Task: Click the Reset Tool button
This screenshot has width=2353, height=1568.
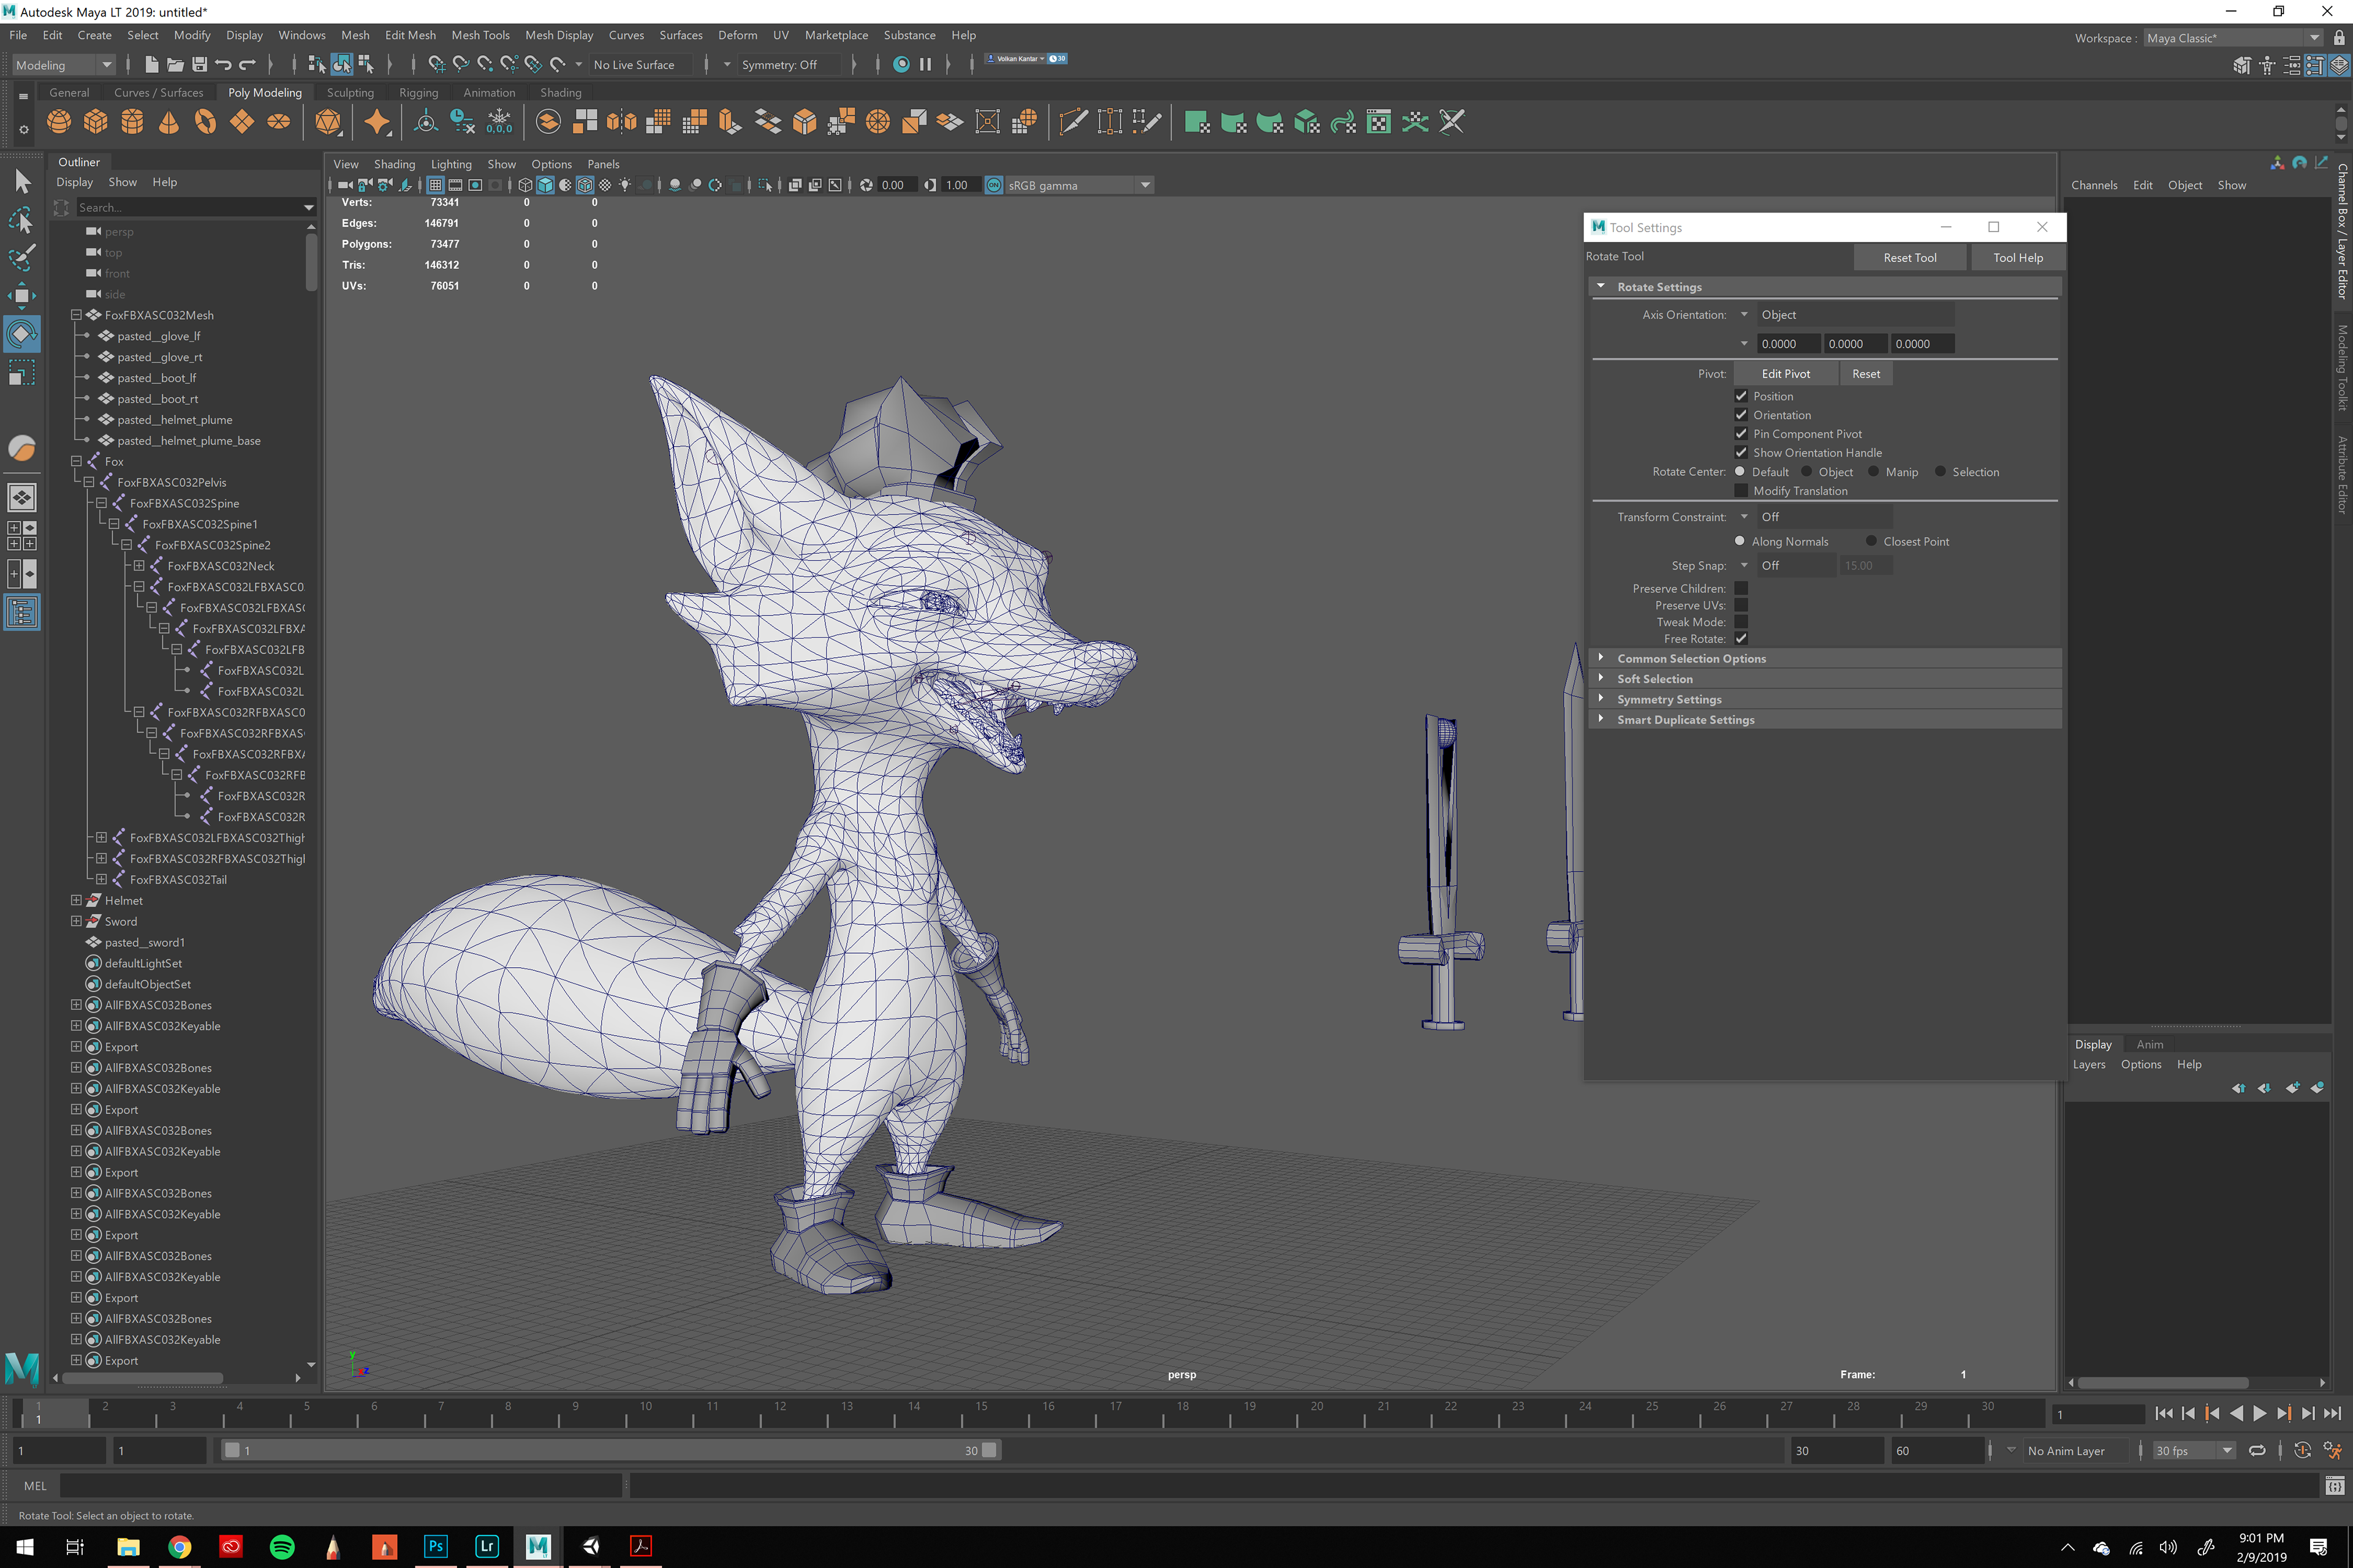Action: click(1910, 257)
